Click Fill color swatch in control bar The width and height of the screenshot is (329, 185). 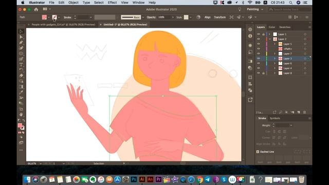(x=44, y=17)
